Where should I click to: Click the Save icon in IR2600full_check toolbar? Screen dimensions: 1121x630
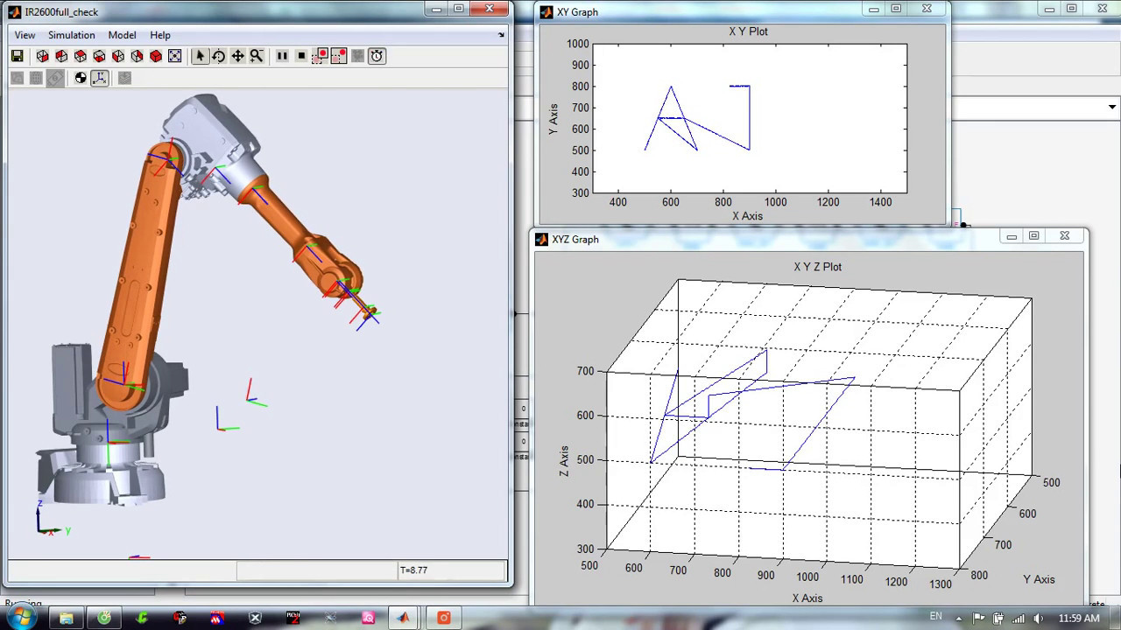pos(17,56)
